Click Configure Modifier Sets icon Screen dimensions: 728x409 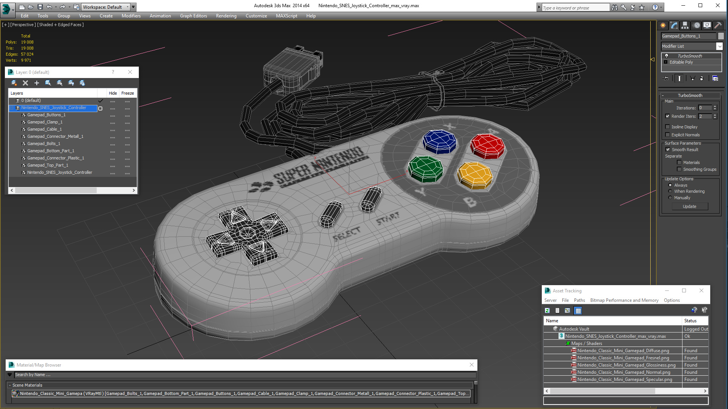click(715, 78)
